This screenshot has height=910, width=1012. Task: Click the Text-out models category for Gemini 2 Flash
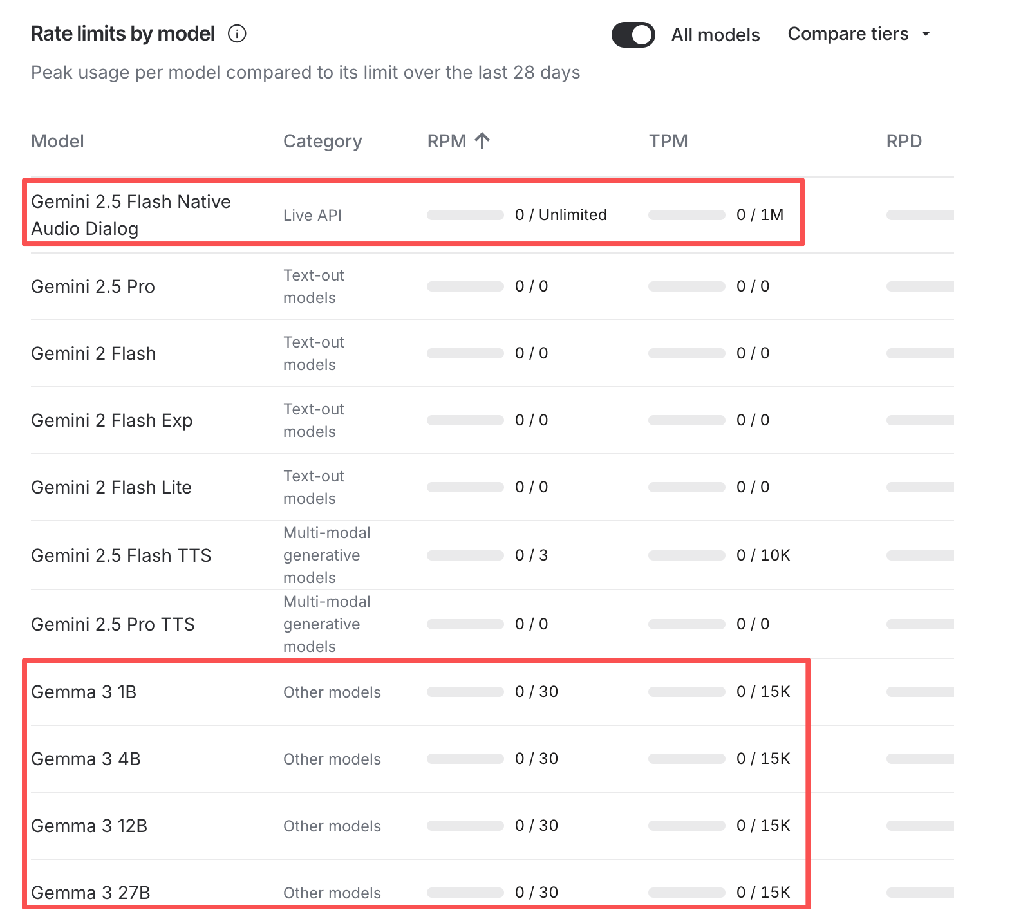tap(314, 353)
